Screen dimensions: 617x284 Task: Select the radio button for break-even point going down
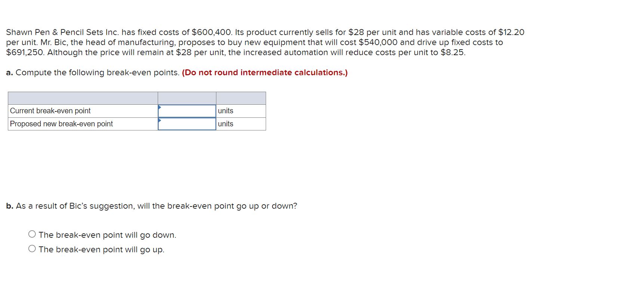(32, 233)
